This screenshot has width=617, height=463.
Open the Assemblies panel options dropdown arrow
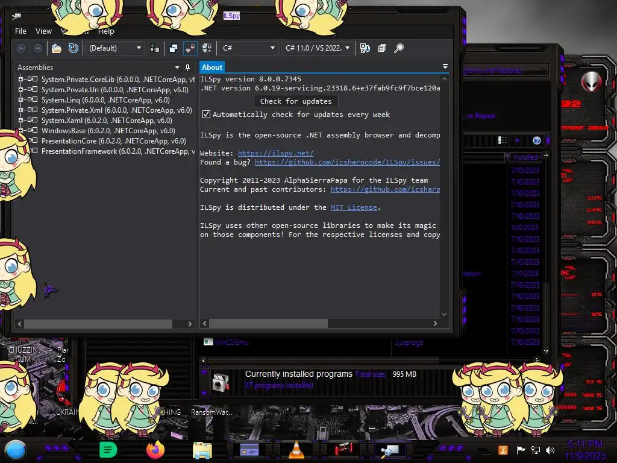[x=177, y=68]
